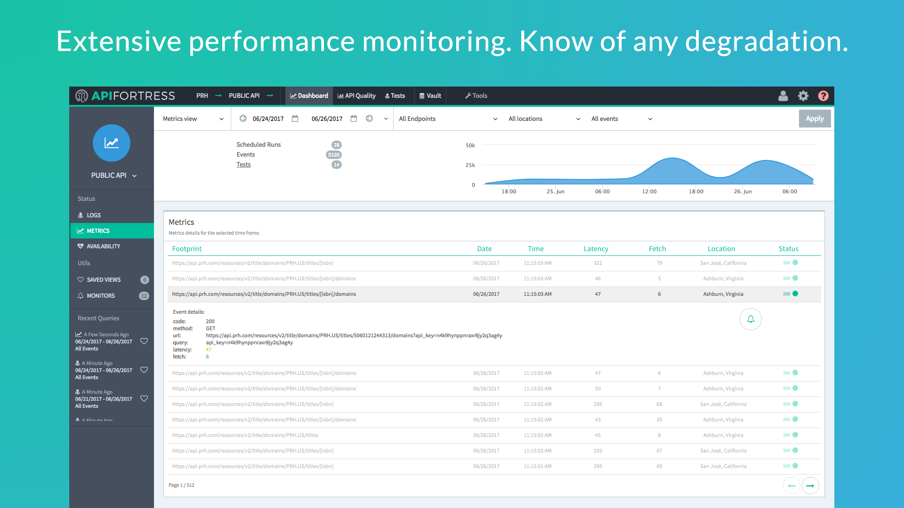The image size is (904, 508).
Task: Open the Tools menu
Action: pyautogui.click(x=476, y=95)
